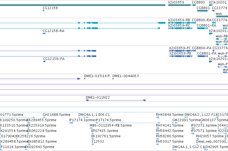Click the wun-RB transcript label
The image size is (228, 151).
pos(222,36)
